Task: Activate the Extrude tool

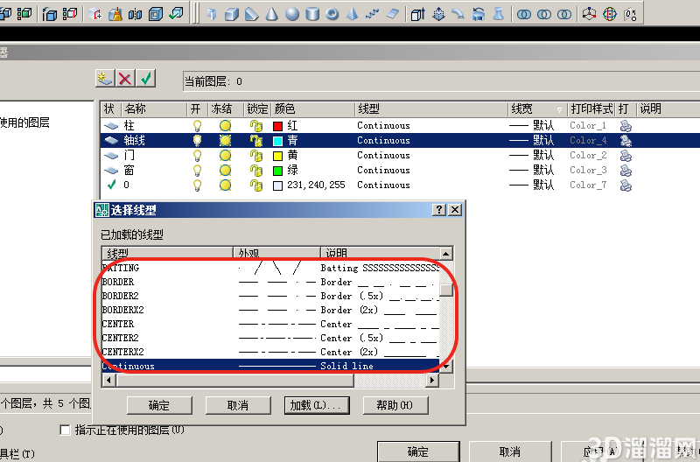Action: pyautogui.click(x=418, y=14)
